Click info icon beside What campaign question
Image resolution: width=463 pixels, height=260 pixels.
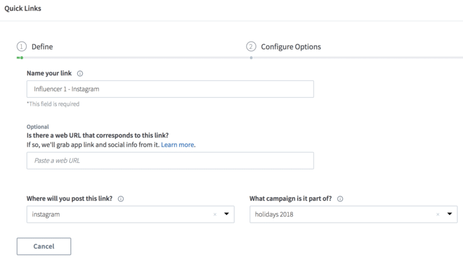(x=340, y=199)
